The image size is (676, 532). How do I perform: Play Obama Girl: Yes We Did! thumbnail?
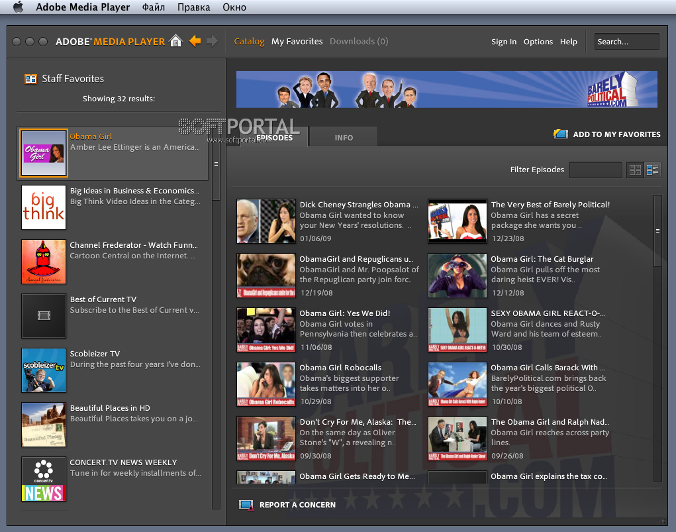click(266, 330)
